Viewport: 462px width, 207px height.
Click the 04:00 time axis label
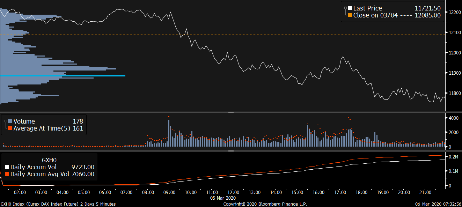(x=63, y=192)
